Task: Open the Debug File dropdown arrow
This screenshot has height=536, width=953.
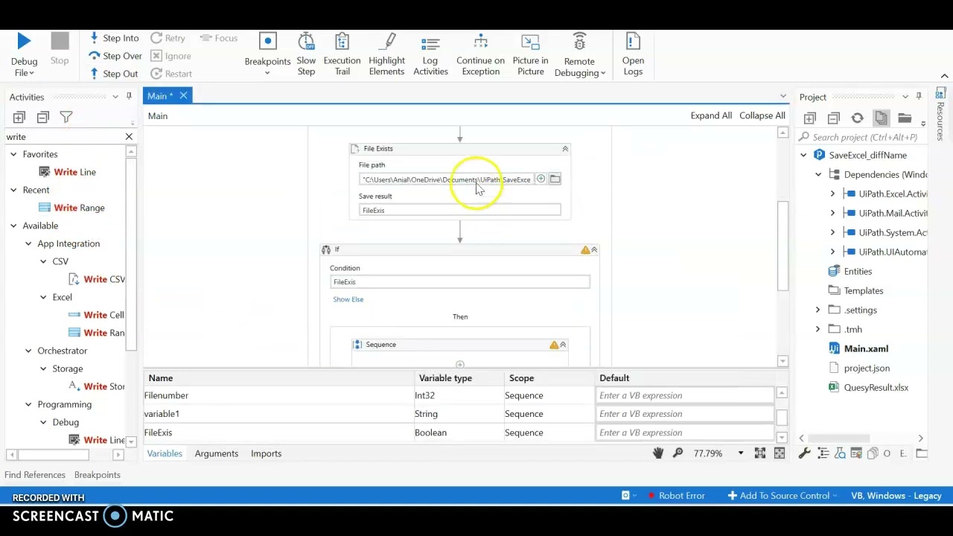Action: [x=32, y=73]
